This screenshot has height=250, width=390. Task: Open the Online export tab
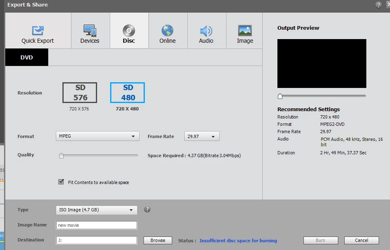168,31
